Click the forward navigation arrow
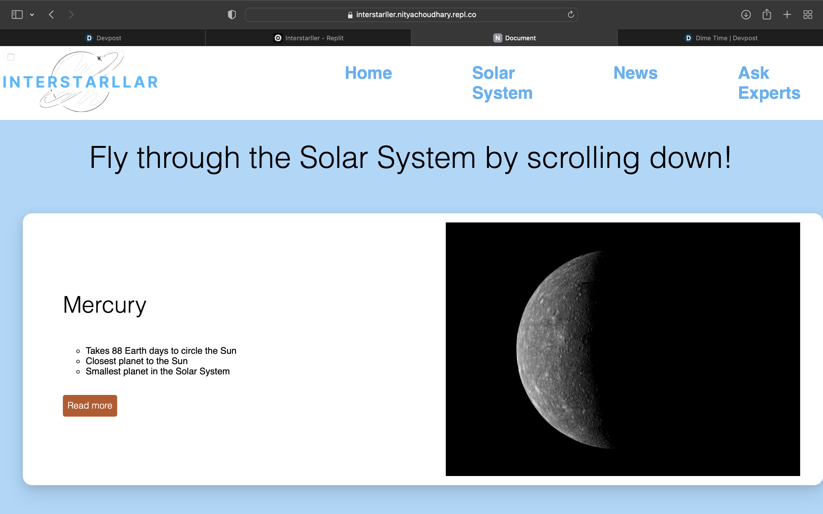The height and width of the screenshot is (514, 823). coord(71,15)
